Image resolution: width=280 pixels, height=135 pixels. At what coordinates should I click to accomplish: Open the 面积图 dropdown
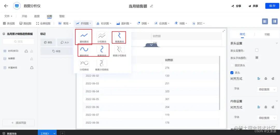pos(124,23)
